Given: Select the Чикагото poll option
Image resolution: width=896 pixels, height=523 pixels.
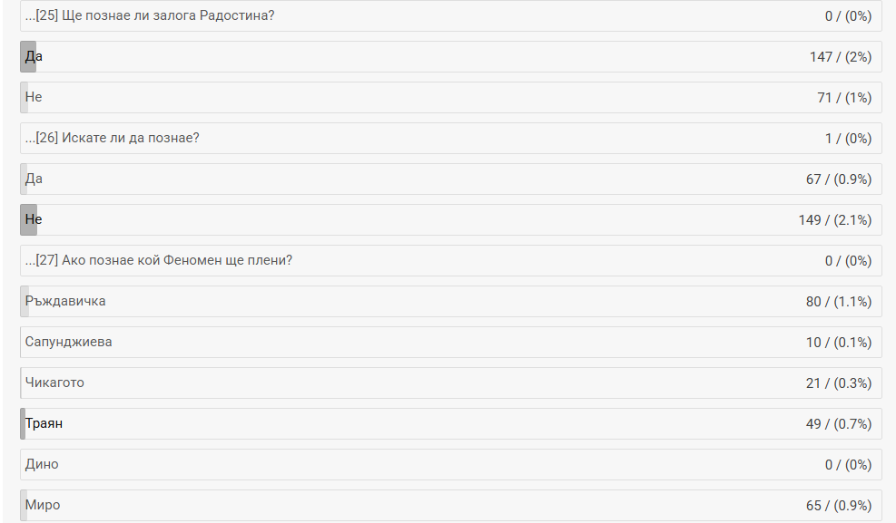Looking at the screenshot, I should click(54, 383).
